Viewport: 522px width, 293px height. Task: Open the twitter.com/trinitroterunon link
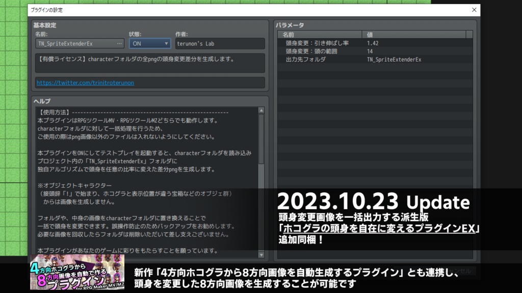coord(85,82)
